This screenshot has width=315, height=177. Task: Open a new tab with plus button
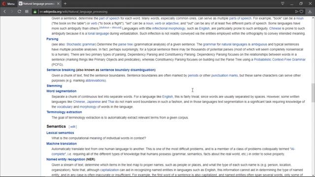click(65, 3)
